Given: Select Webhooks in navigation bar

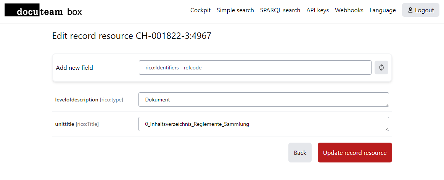Looking at the screenshot, I should (x=349, y=10).
